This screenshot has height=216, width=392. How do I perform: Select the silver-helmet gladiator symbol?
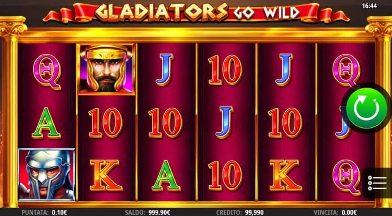point(47,174)
